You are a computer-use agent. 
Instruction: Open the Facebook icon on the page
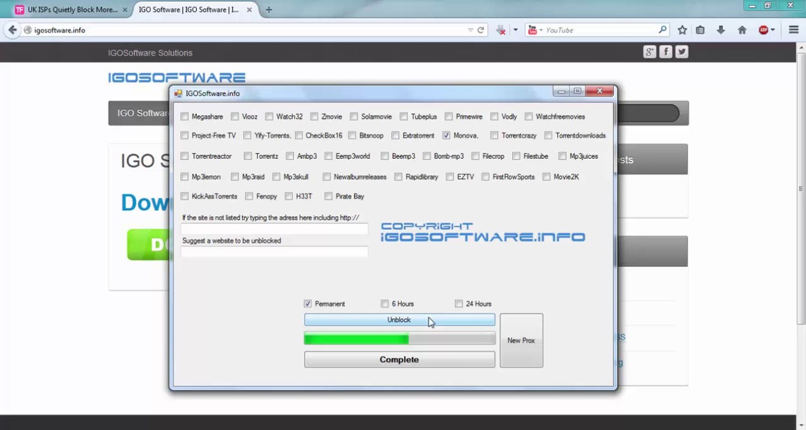click(x=665, y=52)
